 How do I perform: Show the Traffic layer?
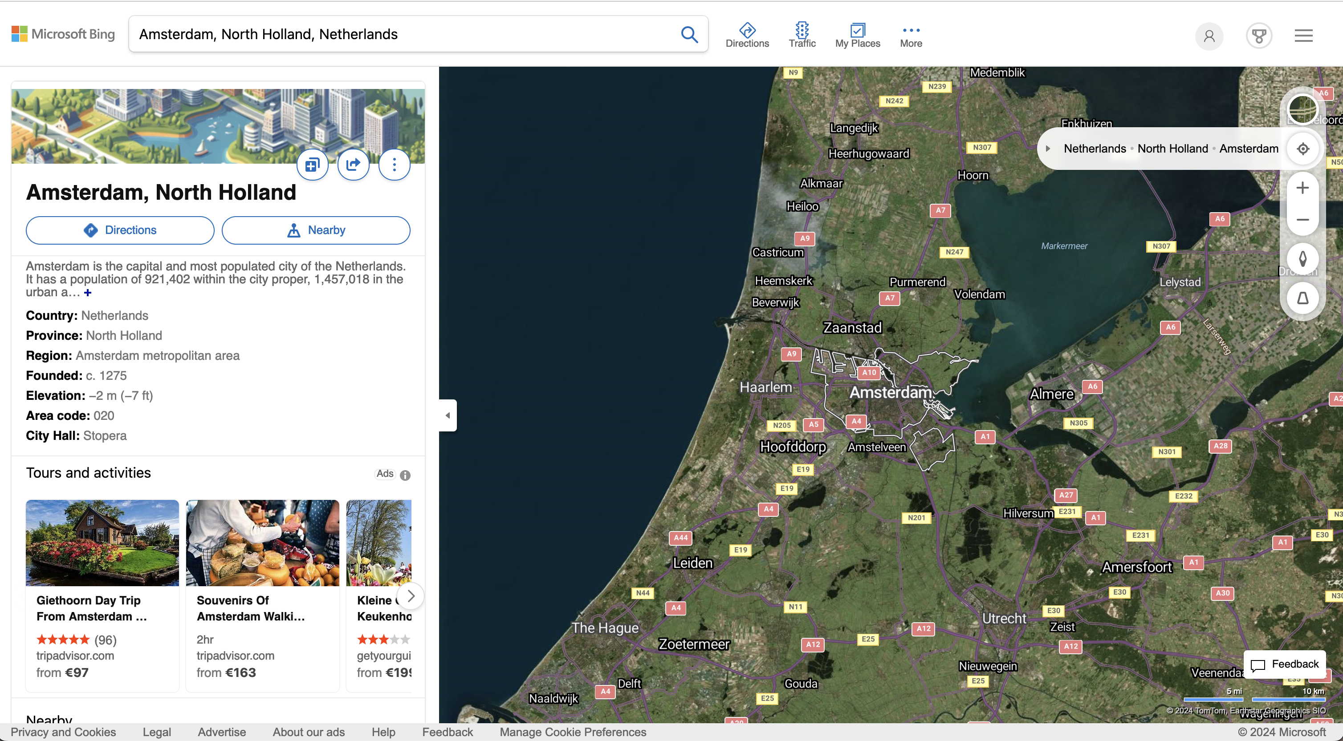pyautogui.click(x=802, y=35)
